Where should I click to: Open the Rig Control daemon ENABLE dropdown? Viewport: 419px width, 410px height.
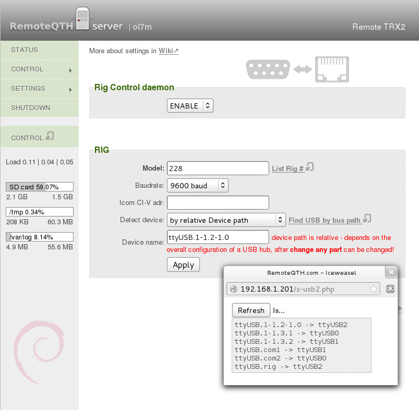[x=190, y=106]
